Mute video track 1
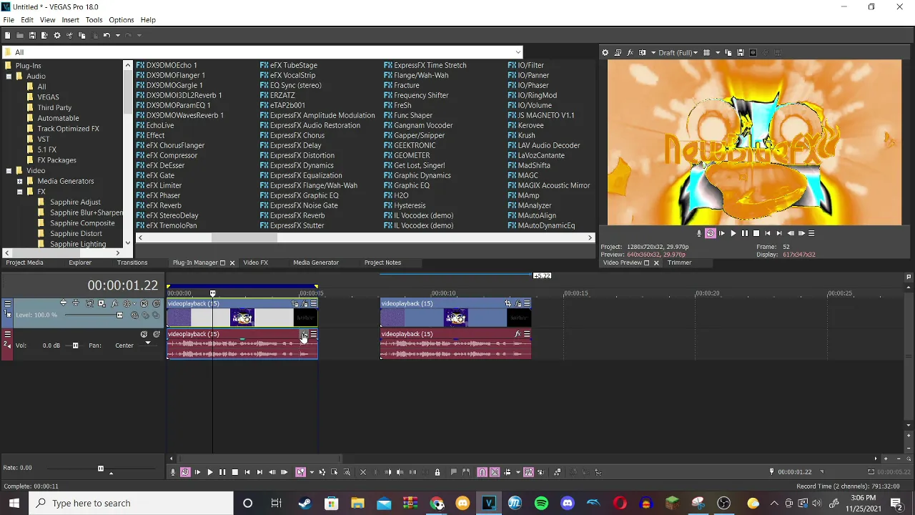This screenshot has height=515, width=915. pos(144,303)
